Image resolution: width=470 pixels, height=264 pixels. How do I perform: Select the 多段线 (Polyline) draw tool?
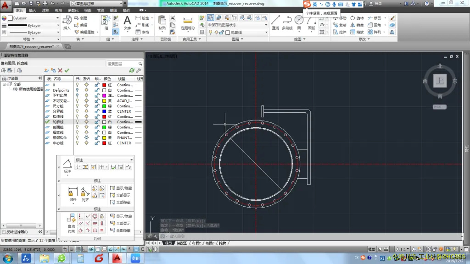coord(287,22)
